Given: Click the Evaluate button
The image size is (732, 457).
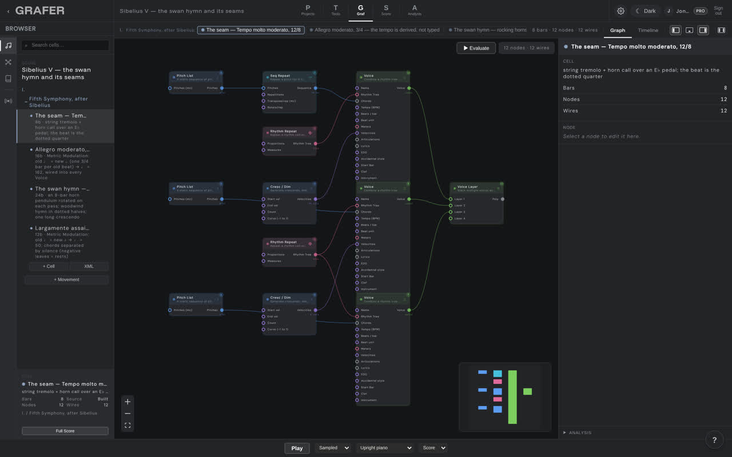Looking at the screenshot, I should click(x=476, y=48).
